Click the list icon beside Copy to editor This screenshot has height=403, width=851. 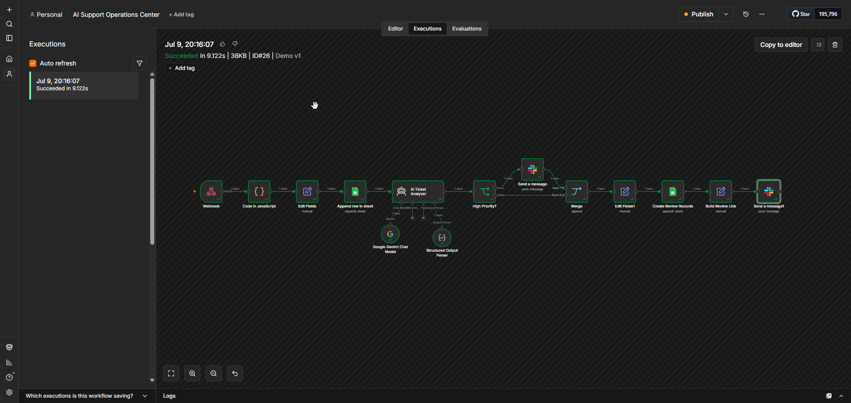tap(818, 45)
